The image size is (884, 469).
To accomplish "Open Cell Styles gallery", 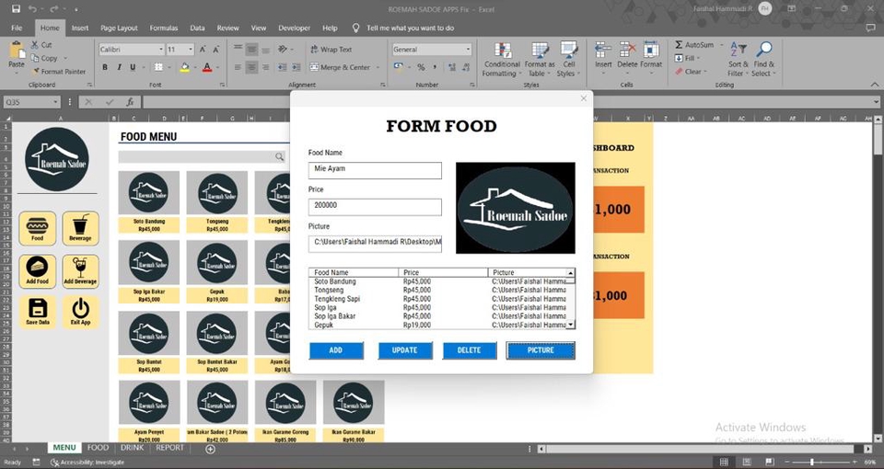I will (x=568, y=60).
